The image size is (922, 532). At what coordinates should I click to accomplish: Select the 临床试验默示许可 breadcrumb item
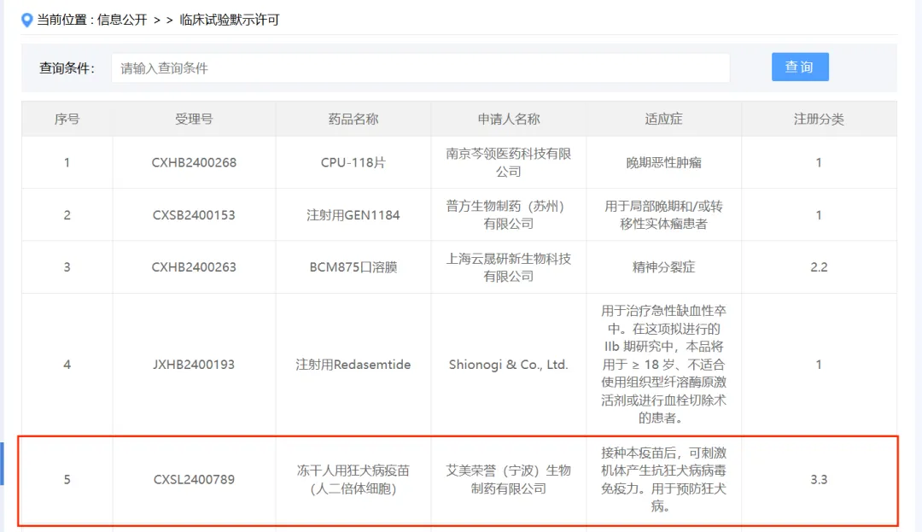(230, 19)
